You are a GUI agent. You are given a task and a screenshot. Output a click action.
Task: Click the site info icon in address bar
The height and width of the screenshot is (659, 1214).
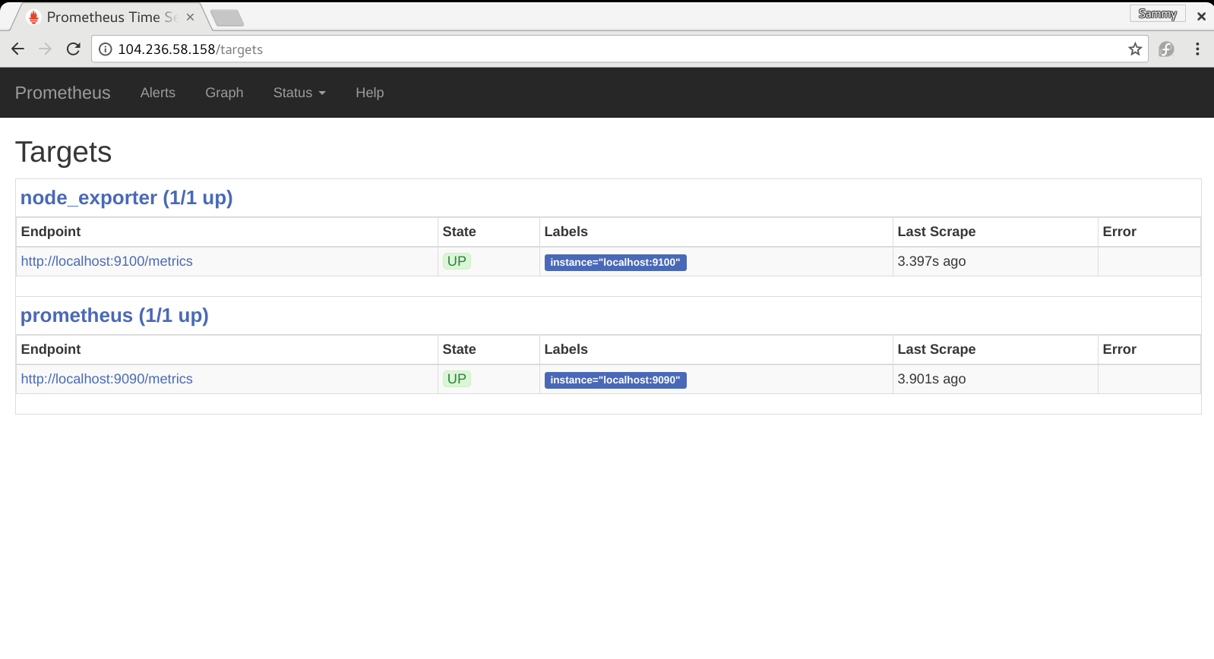tap(106, 49)
